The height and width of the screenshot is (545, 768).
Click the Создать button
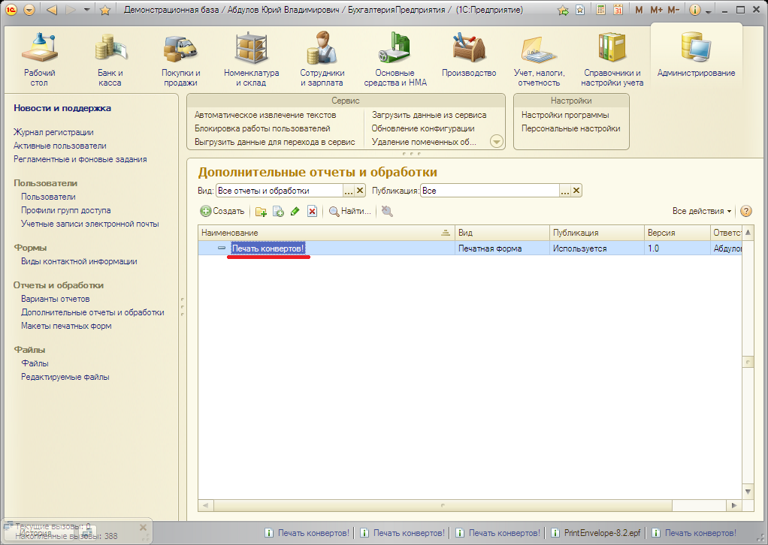pyautogui.click(x=222, y=212)
